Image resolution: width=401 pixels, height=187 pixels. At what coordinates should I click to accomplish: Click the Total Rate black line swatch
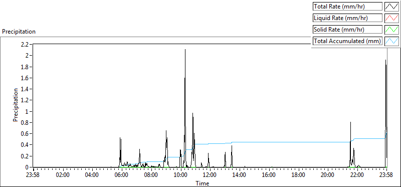(x=392, y=7)
